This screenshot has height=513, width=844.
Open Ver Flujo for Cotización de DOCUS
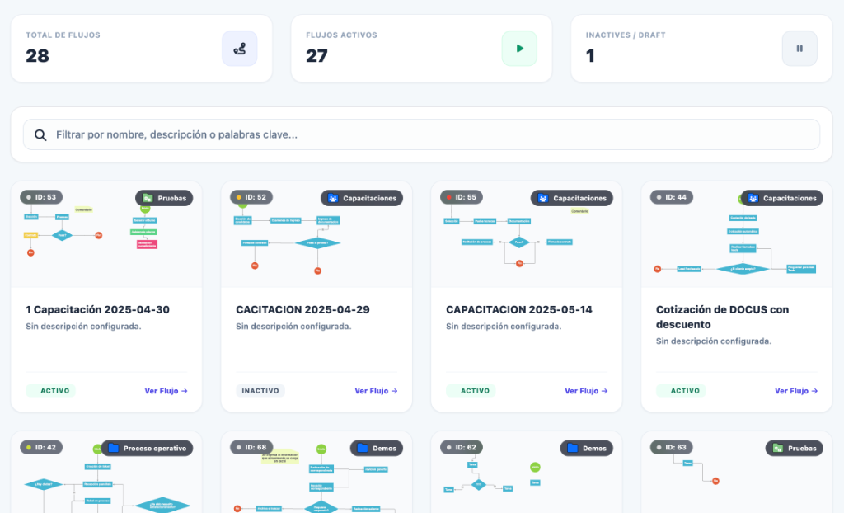coord(795,391)
